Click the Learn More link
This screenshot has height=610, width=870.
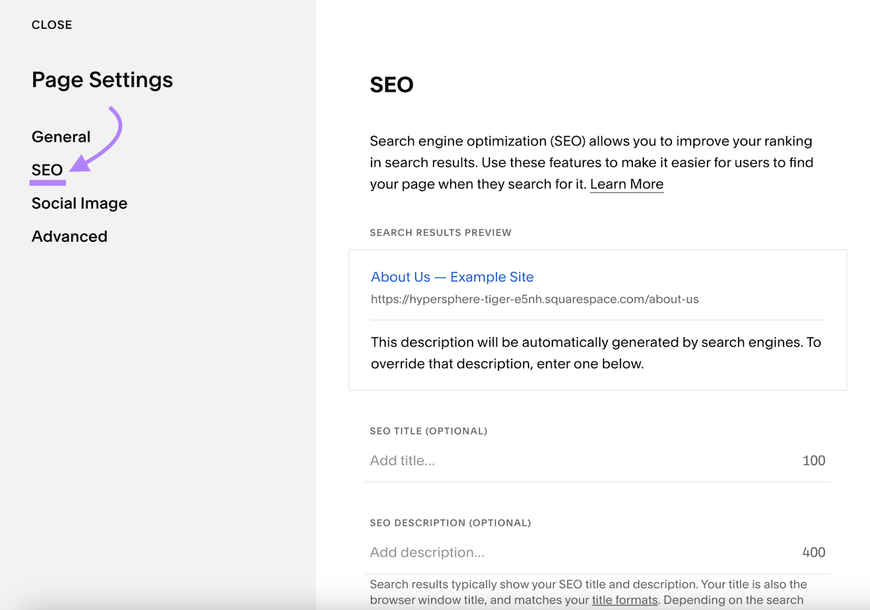[x=626, y=184]
